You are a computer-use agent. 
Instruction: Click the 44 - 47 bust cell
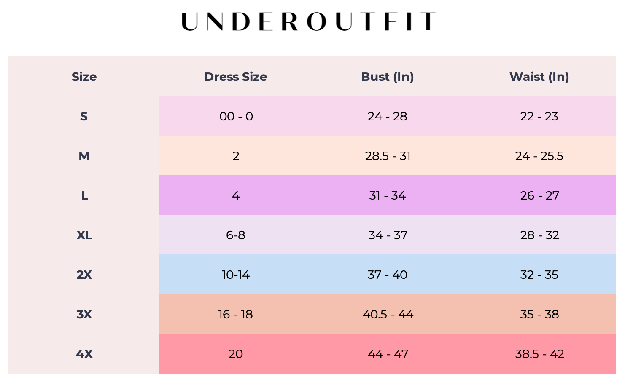click(x=388, y=354)
